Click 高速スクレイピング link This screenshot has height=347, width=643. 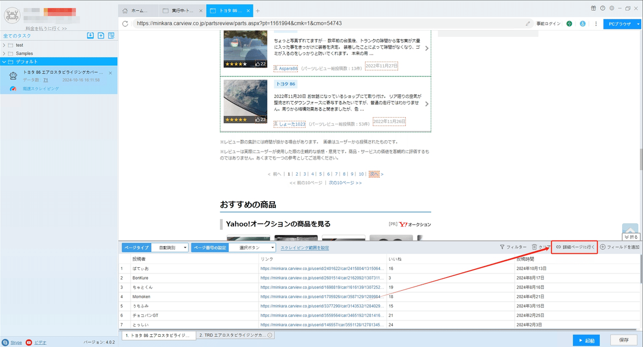[x=41, y=88]
